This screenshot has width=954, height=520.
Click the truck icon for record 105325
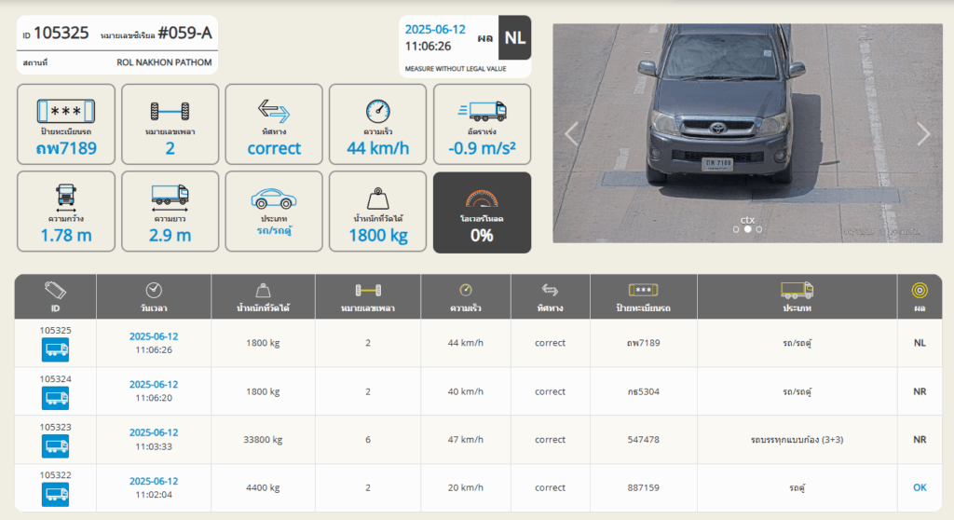click(x=55, y=349)
